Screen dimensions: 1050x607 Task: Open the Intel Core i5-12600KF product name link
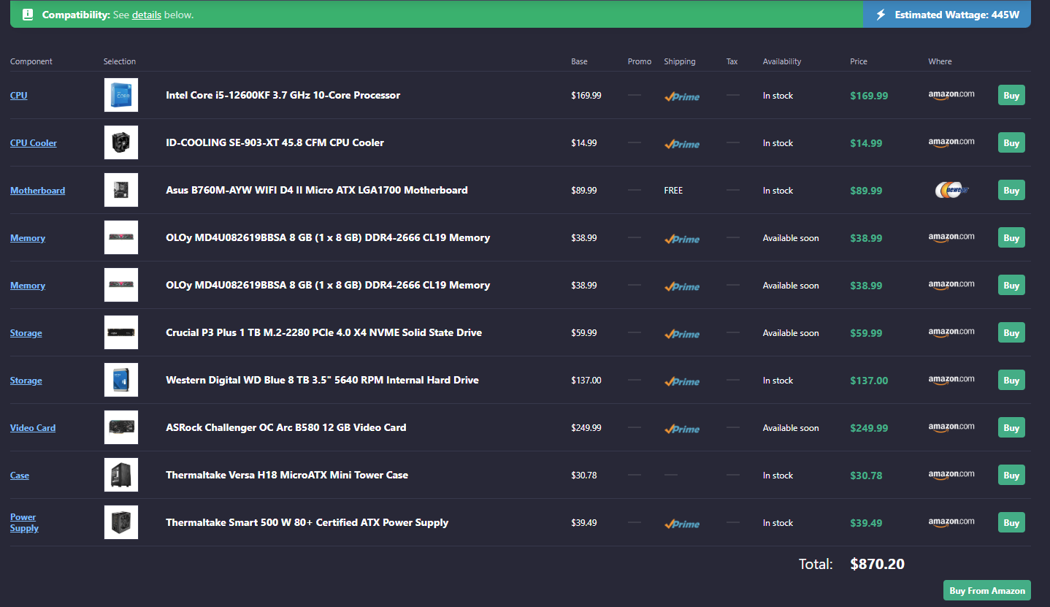[283, 95]
